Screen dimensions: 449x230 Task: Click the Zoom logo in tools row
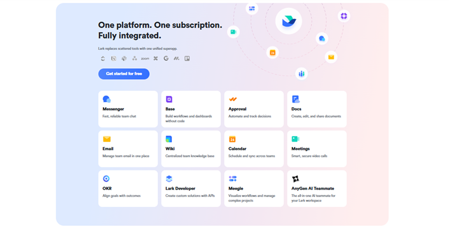(x=145, y=58)
